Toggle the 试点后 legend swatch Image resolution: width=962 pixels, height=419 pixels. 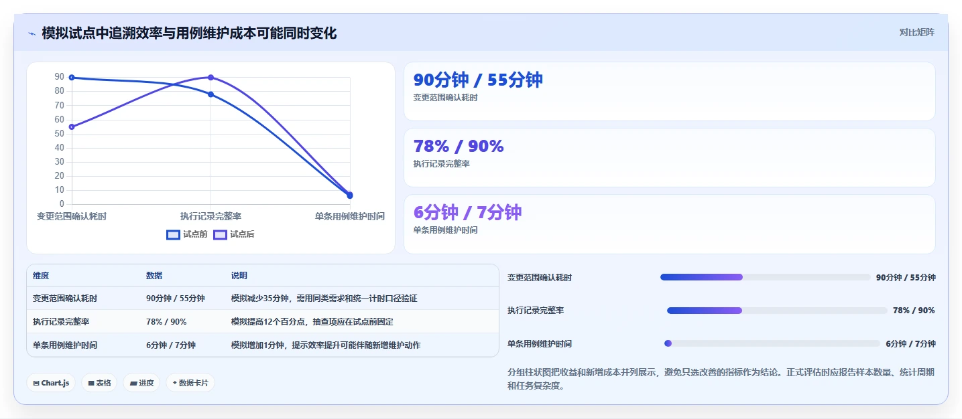pyautogui.click(x=220, y=234)
